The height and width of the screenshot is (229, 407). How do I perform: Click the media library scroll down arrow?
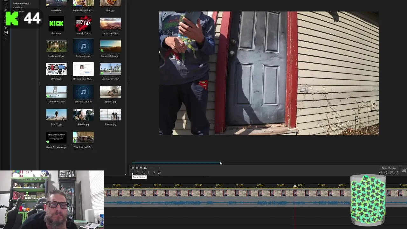[126, 174]
